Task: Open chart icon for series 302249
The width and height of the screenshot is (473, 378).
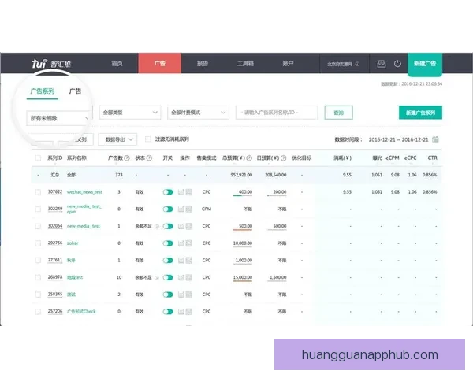Action: (x=181, y=209)
